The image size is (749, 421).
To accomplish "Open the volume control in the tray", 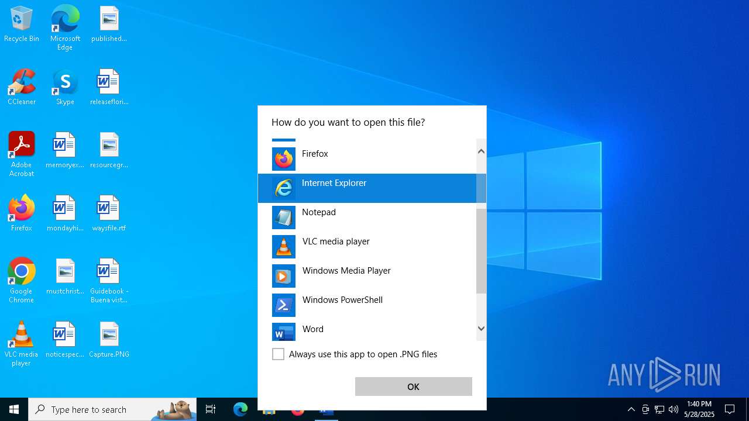I will click(x=674, y=409).
